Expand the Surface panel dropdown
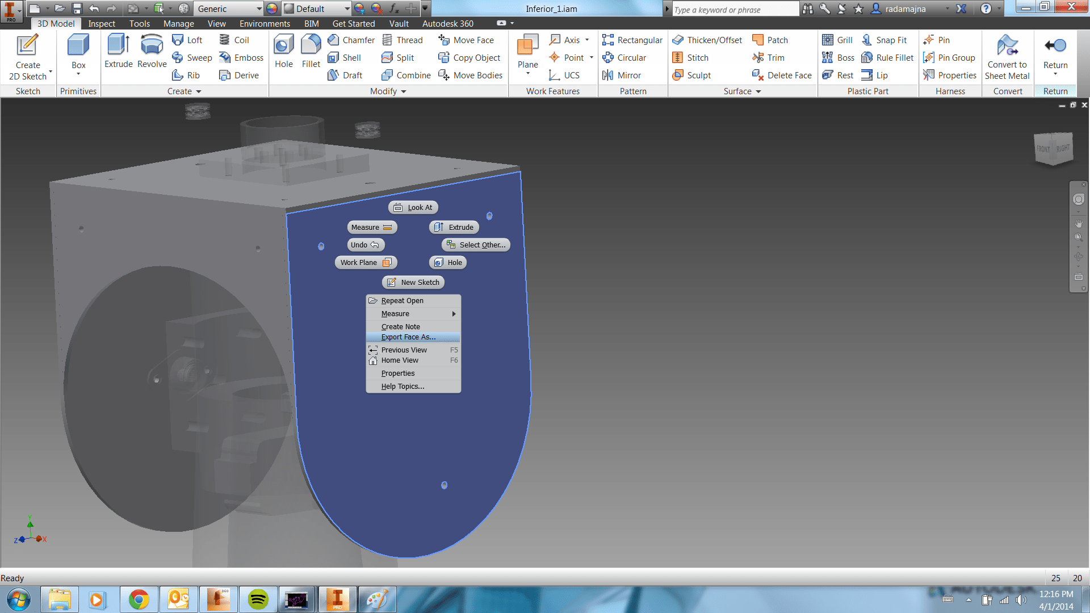Screen dimensions: 1090x613 pyautogui.click(x=758, y=91)
